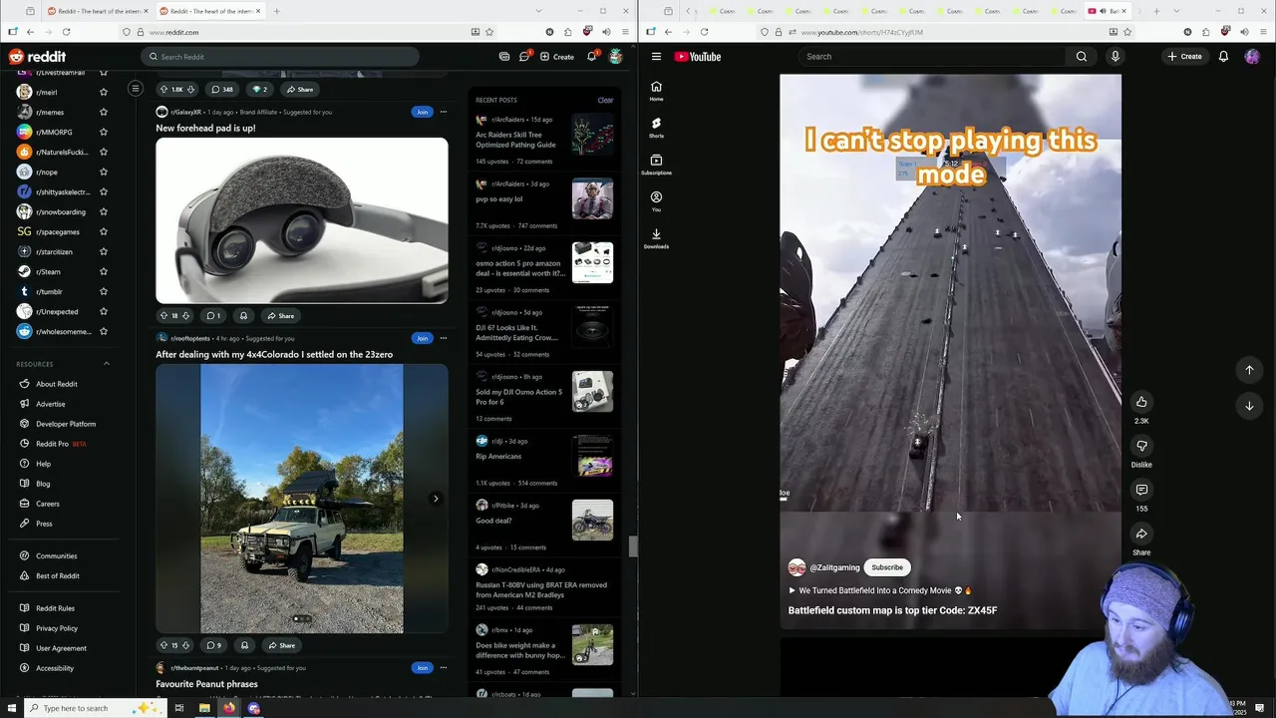
Task: Open r/tumblr community
Action: (49, 291)
